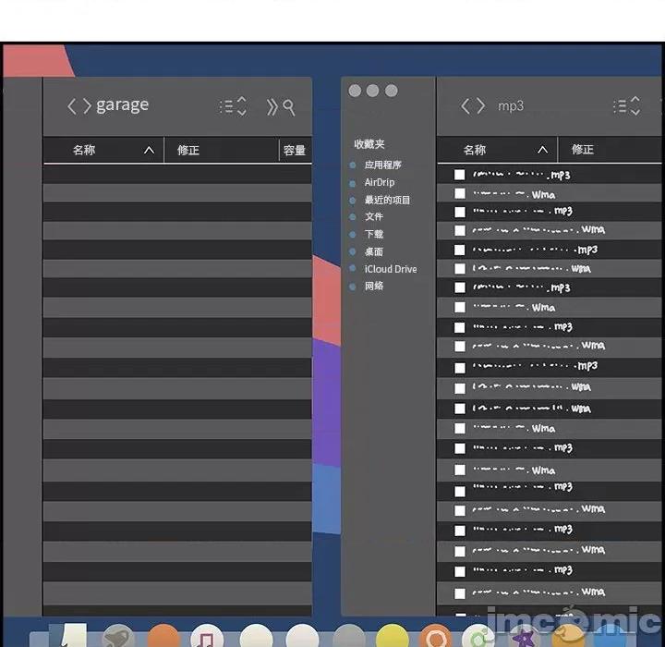Open AirDrip in the sidebar
The width and height of the screenshot is (665, 647).
point(380,182)
